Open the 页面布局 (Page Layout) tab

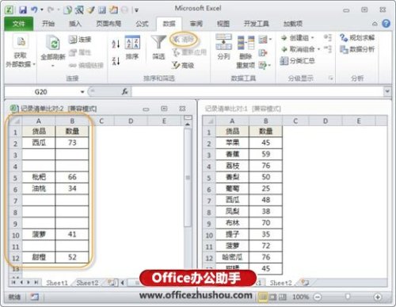tap(109, 24)
